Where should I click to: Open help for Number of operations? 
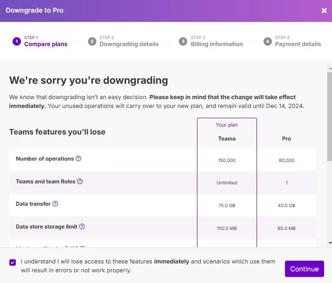(x=78, y=158)
